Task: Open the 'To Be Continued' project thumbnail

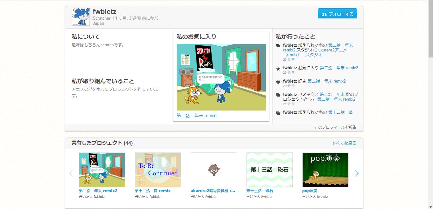Action: tap(158, 170)
